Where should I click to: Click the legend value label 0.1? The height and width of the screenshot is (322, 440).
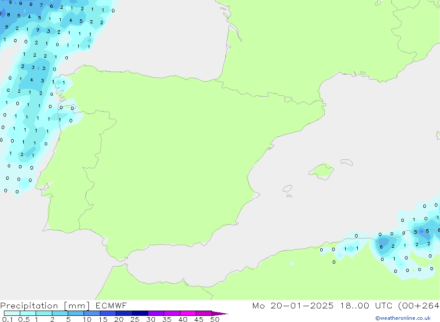tap(7, 319)
